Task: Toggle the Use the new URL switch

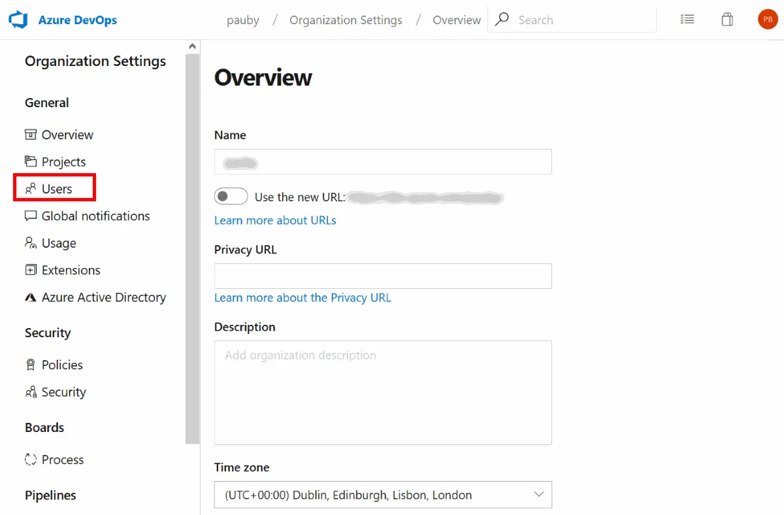Action: click(x=231, y=196)
